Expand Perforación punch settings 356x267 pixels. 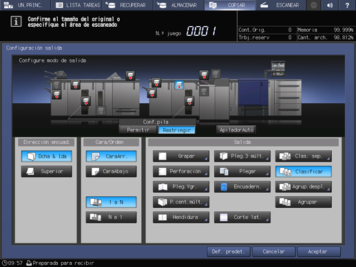[181, 171]
